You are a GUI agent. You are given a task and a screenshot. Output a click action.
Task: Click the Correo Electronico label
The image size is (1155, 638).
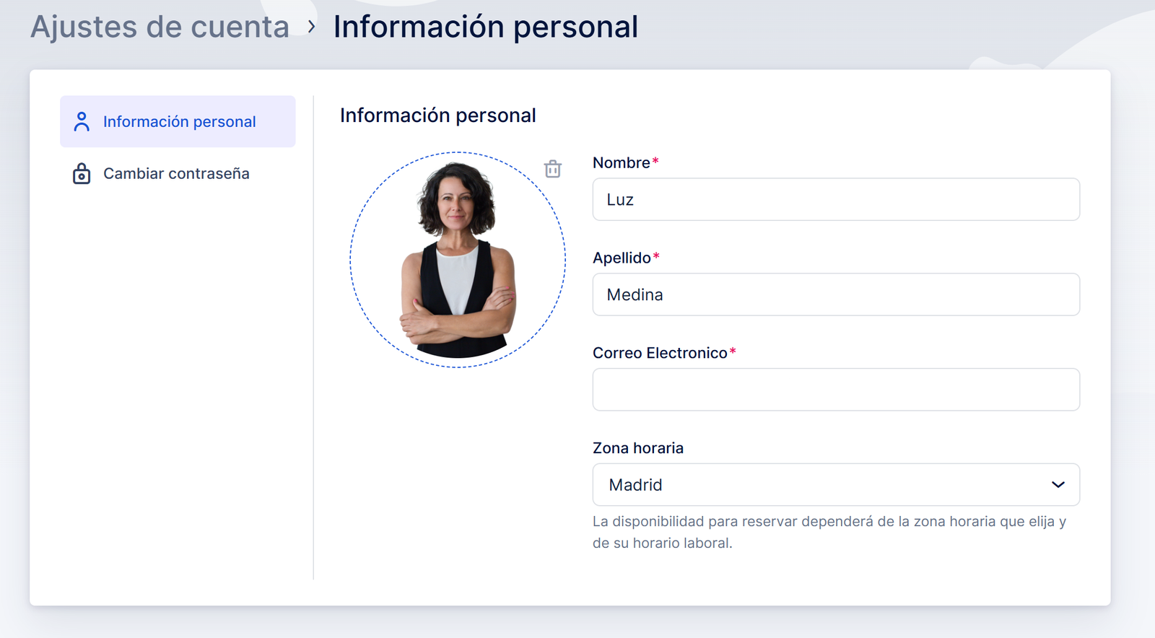click(659, 353)
